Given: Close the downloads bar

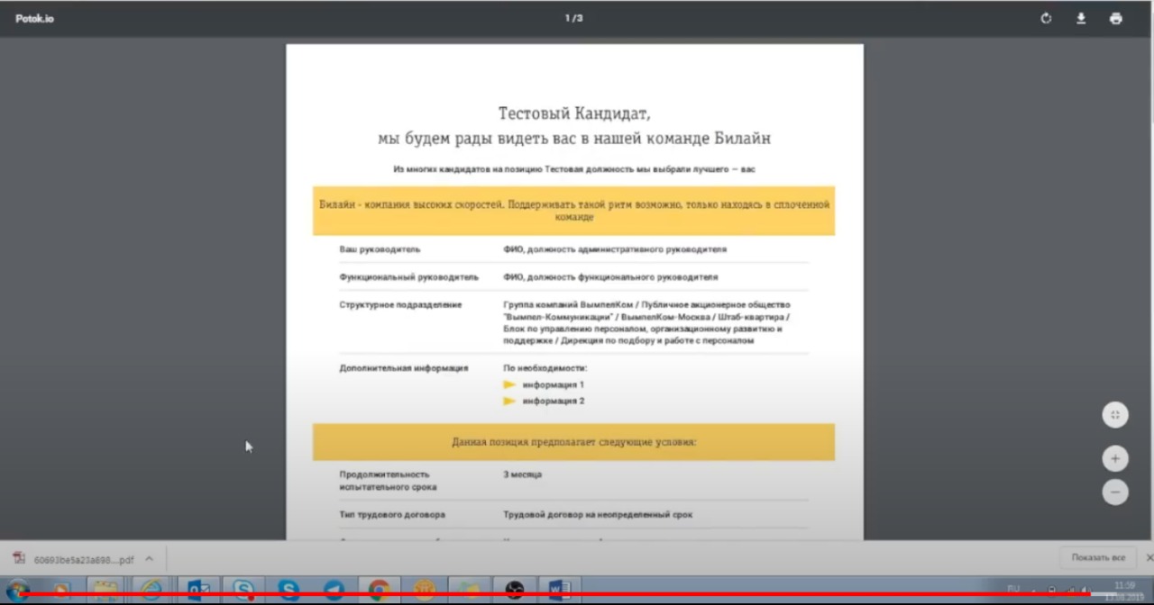Looking at the screenshot, I should pyautogui.click(x=1149, y=558).
